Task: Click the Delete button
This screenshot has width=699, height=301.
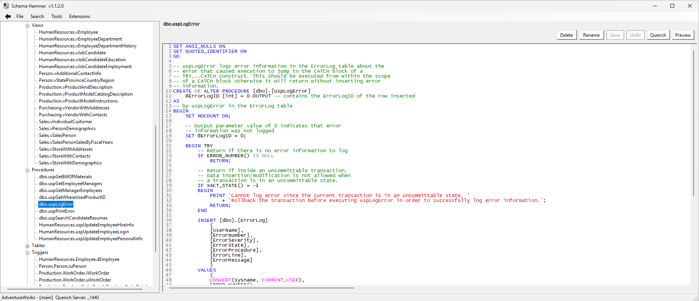Action: coord(566,35)
